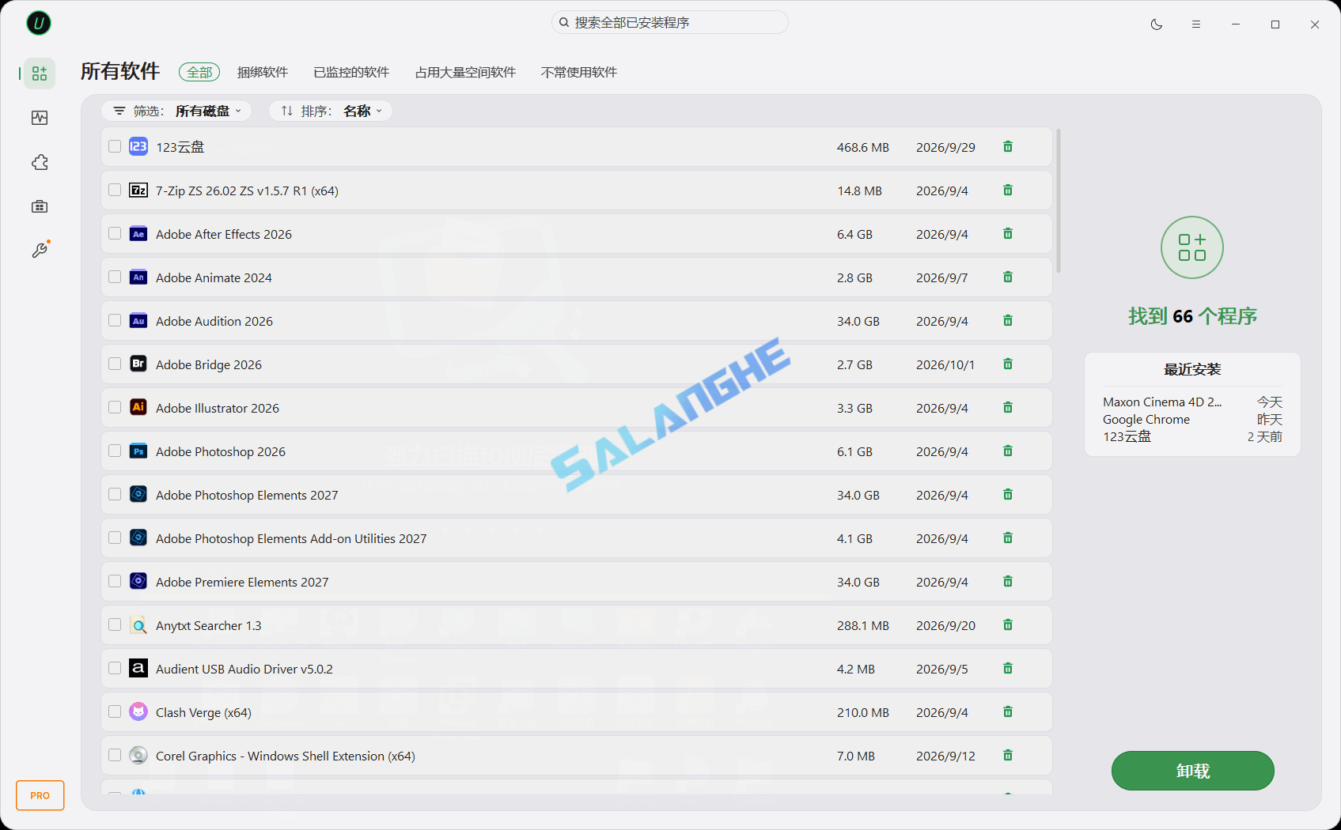Open the wrench tools sidebar icon
This screenshot has width=1341, height=830.
coord(40,250)
